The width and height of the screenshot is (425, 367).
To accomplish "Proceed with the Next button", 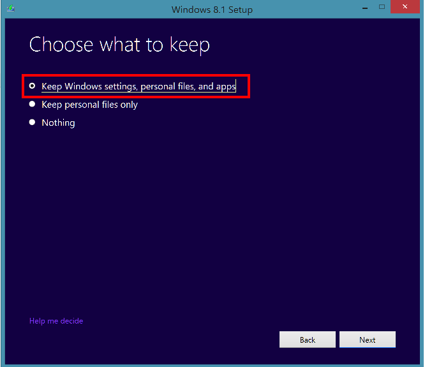I will [x=368, y=340].
